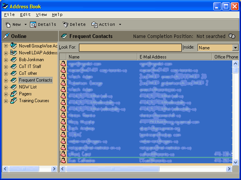Select Training Courses address book
This screenshot has height=180, width=241.
tap(34, 101)
